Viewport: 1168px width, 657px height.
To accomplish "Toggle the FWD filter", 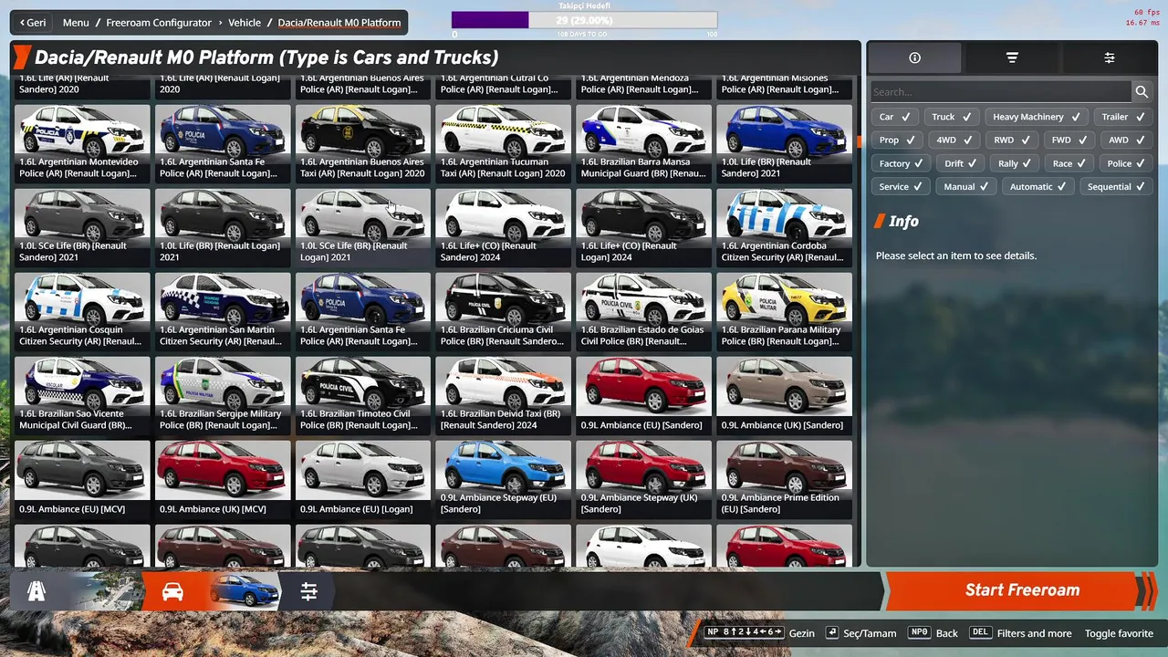I will (1069, 140).
